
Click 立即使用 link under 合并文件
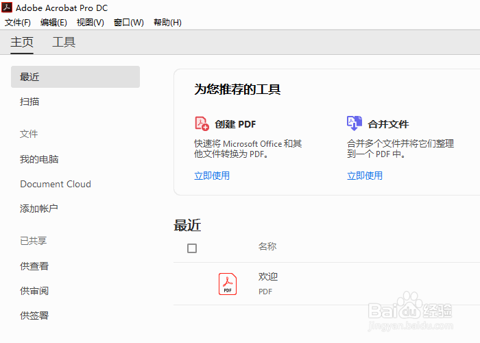(x=365, y=176)
